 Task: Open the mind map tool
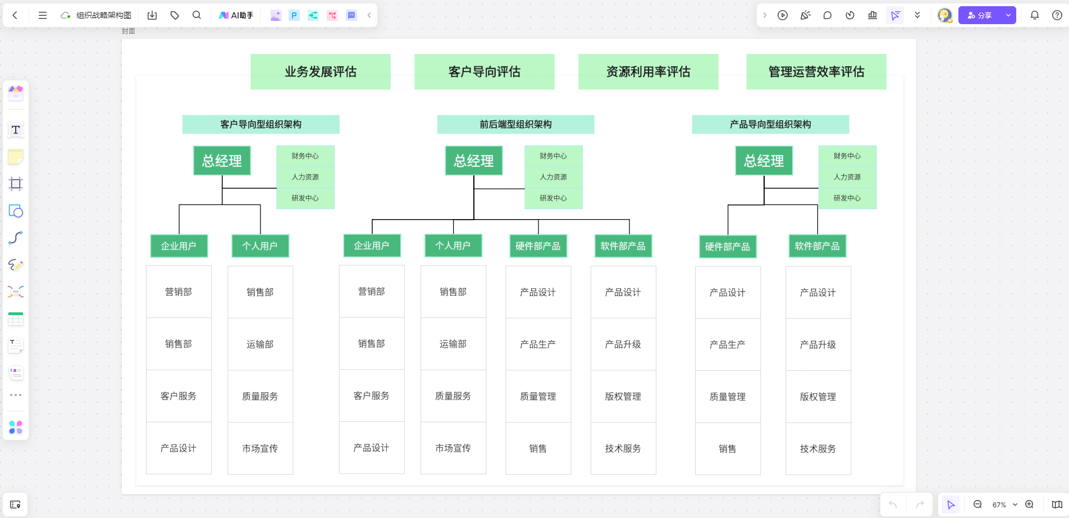15,292
